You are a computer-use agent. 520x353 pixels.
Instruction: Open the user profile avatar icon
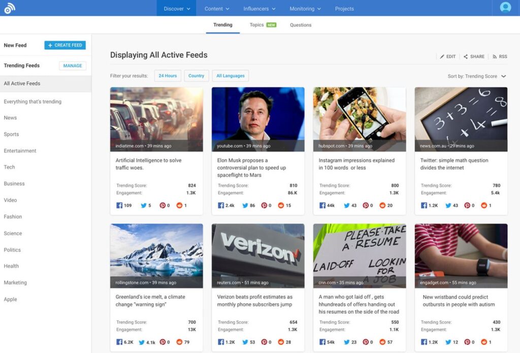(505, 8)
